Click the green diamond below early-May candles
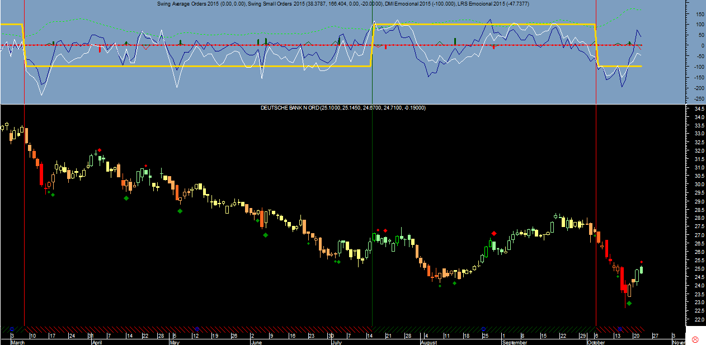Screen dimensions: 706x345 [180, 211]
